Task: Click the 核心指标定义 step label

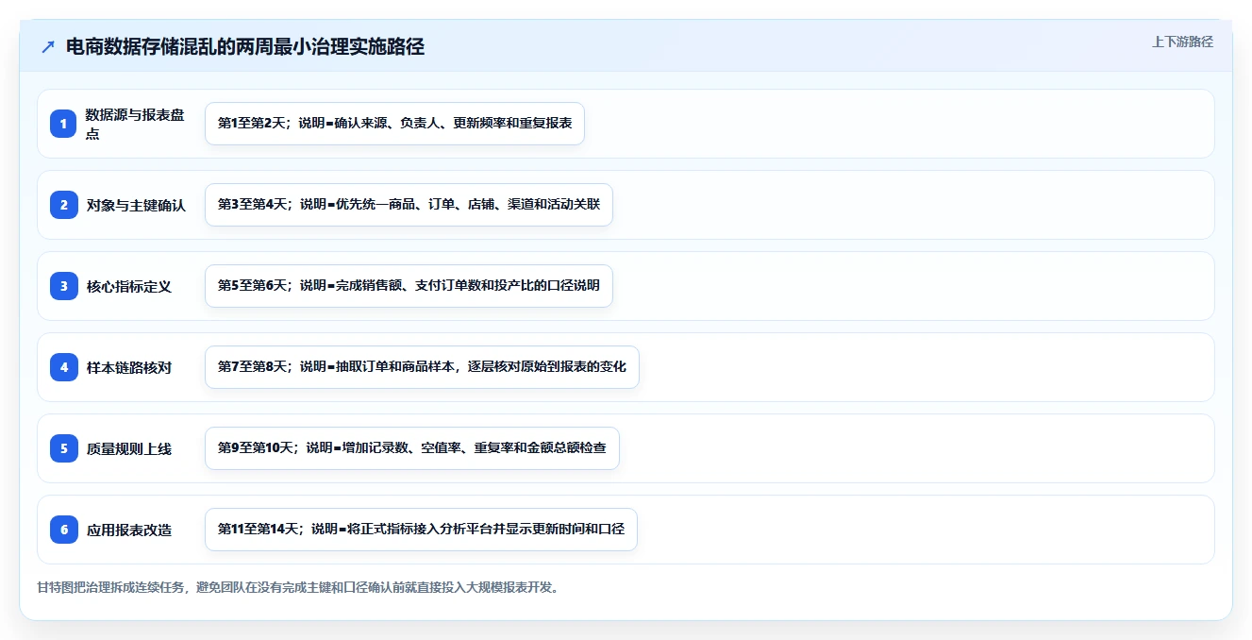Action: tap(129, 286)
